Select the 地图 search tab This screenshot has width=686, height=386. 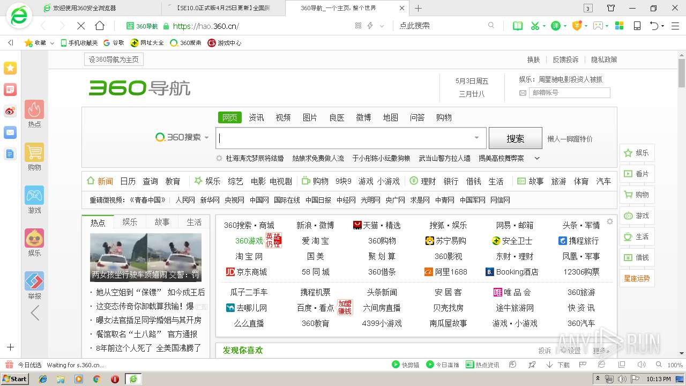click(390, 117)
